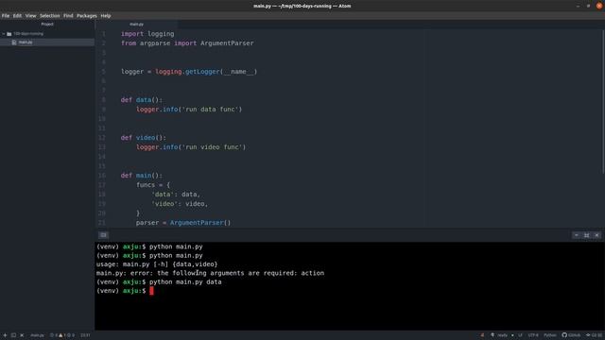
Task: Open the Edit menu
Action: click(17, 16)
